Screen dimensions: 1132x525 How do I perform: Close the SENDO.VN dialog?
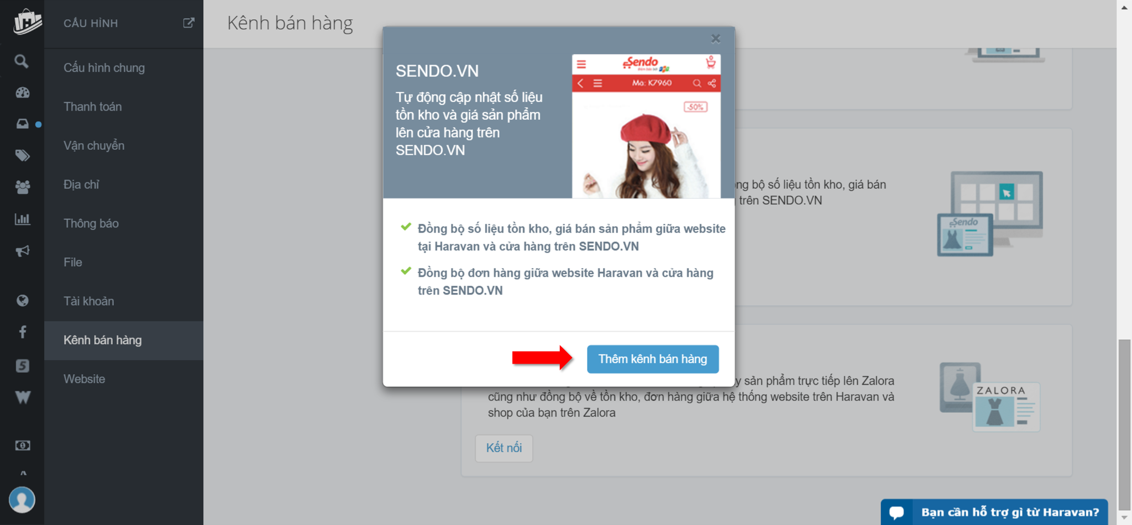tap(716, 39)
